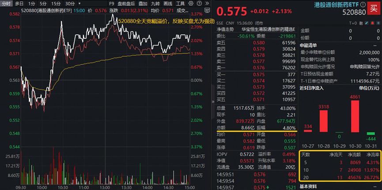Click the pencil edit note icon
The width and height of the screenshot is (382, 190).
(x=367, y=23)
